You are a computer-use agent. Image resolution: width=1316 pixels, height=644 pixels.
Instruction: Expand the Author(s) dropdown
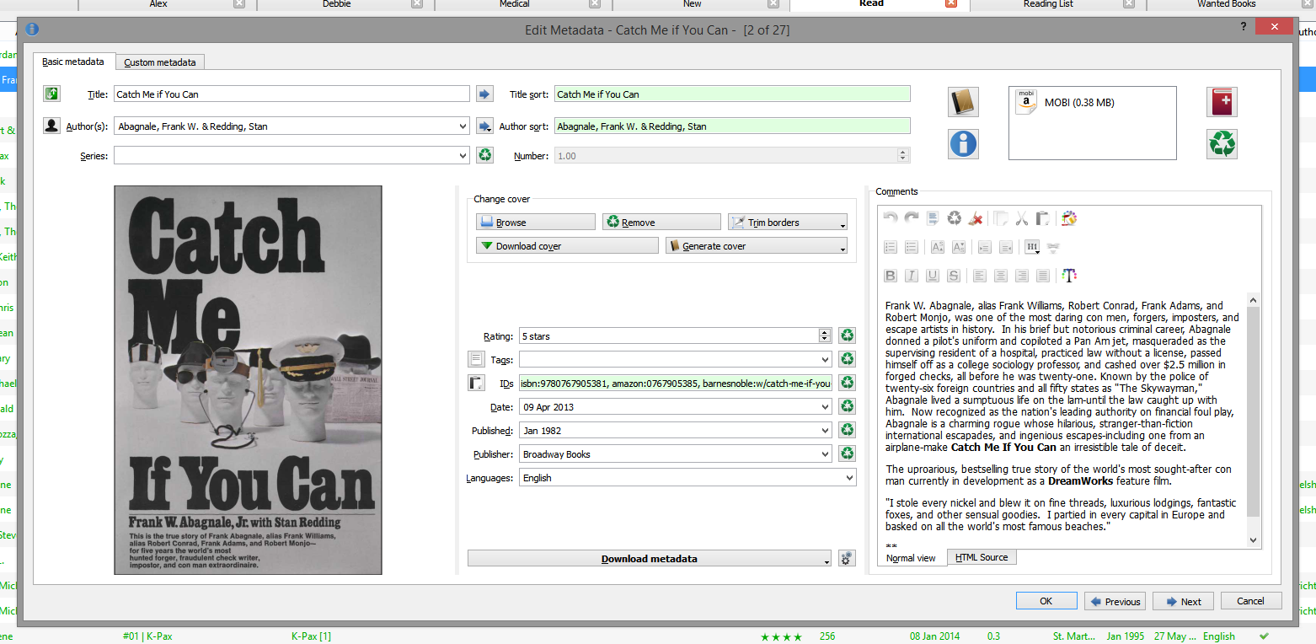[462, 126]
